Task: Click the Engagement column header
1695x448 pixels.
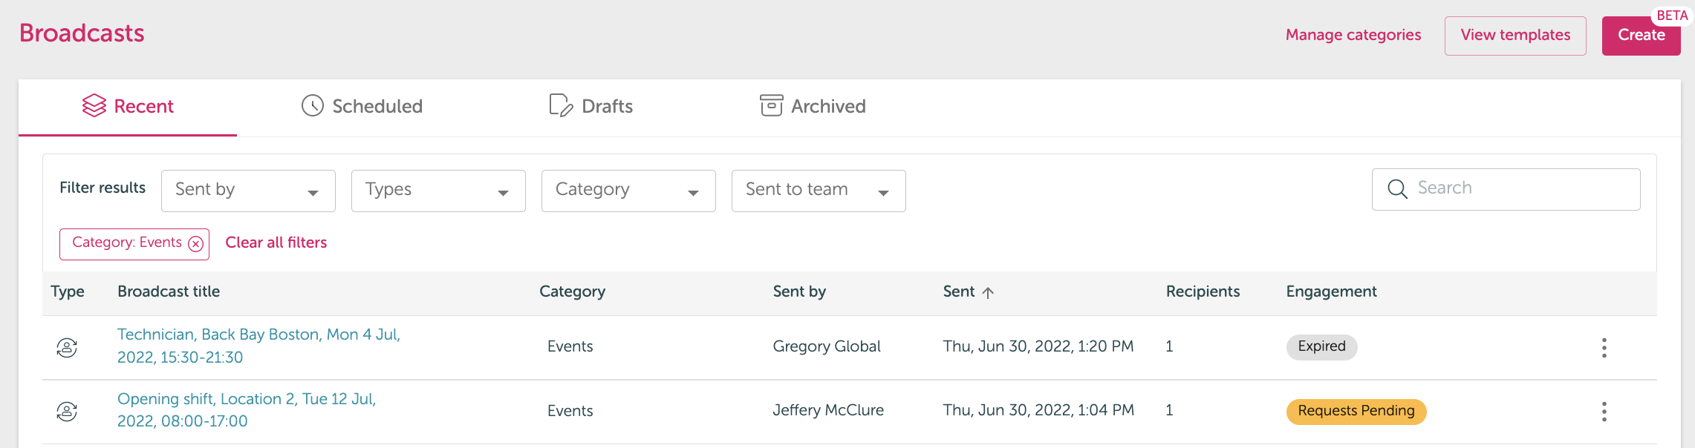Action: (x=1332, y=292)
